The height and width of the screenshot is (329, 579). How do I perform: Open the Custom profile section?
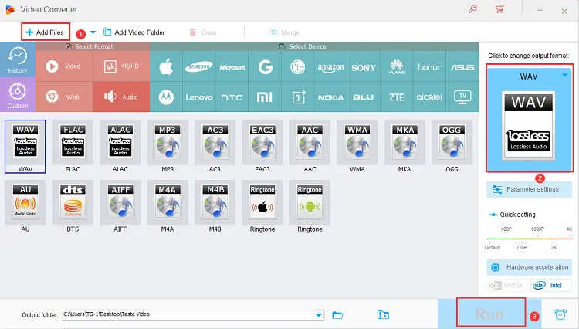click(x=18, y=94)
